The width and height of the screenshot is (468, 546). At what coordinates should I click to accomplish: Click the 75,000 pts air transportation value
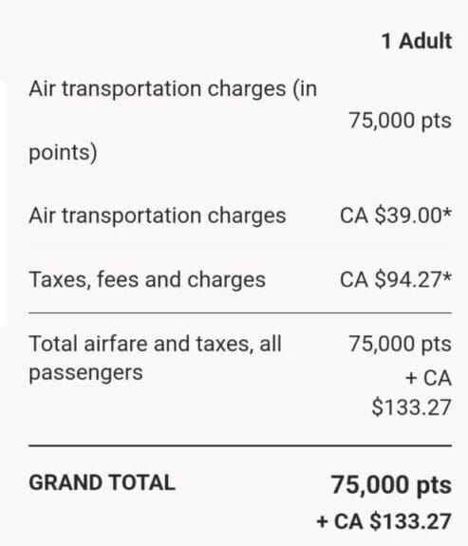pos(400,121)
